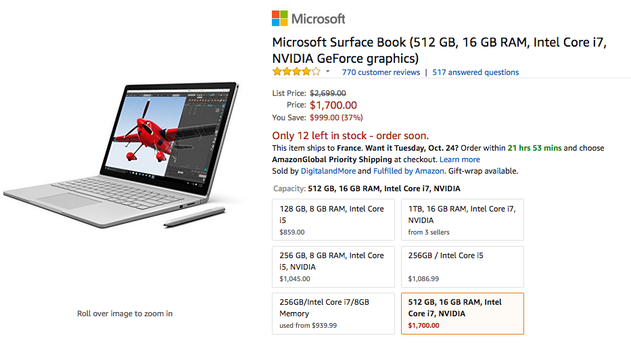Click the AmazonGlobal shipping Learn more link
This screenshot has width=631, height=344.
(x=460, y=159)
